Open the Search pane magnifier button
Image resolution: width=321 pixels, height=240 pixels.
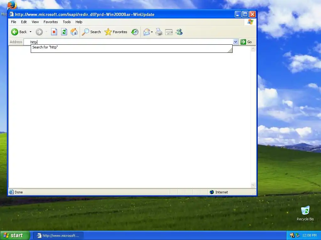coord(91,32)
